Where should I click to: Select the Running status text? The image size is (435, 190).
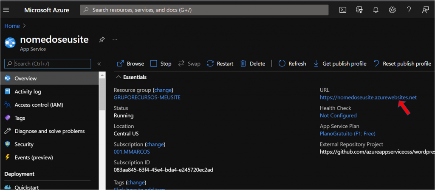click(124, 116)
